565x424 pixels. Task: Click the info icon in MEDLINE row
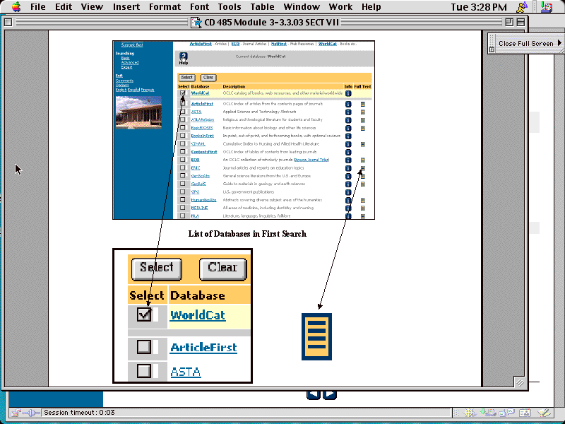pos(348,208)
